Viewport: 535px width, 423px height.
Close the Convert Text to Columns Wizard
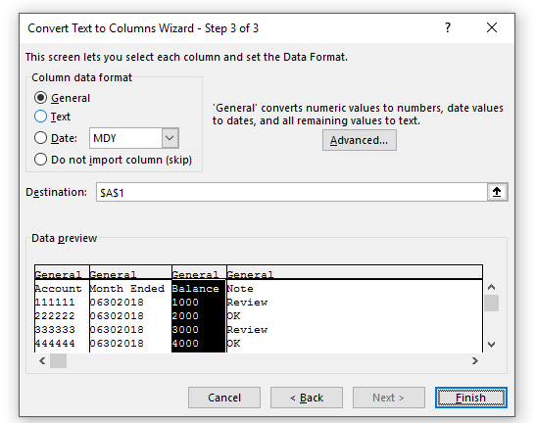pyautogui.click(x=492, y=27)
